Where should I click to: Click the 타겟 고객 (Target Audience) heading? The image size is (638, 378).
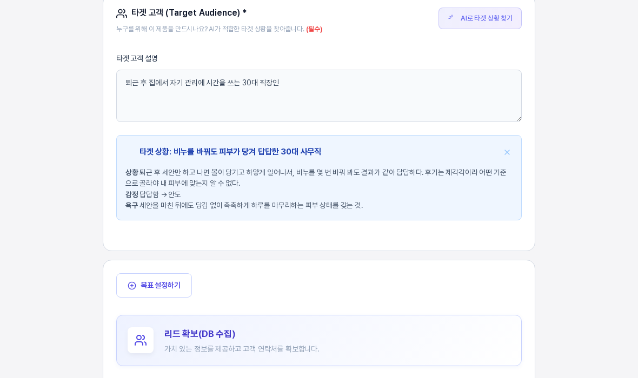tap(189, 12)
